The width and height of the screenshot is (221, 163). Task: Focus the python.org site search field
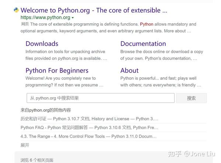(100, 98)
